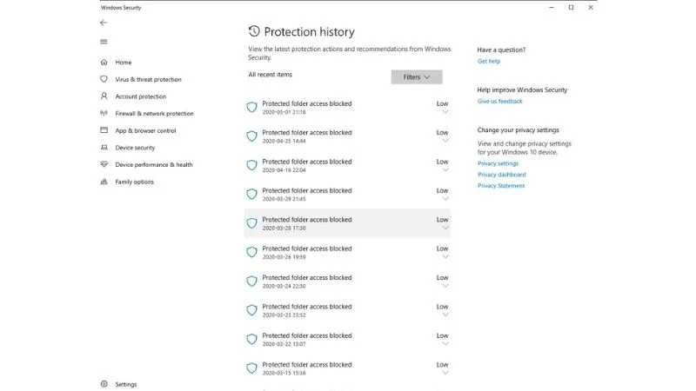Expand the 2020-05-01 21:18 entry chevron
Screen dimensions: 696x391
(x=445, y=112)
